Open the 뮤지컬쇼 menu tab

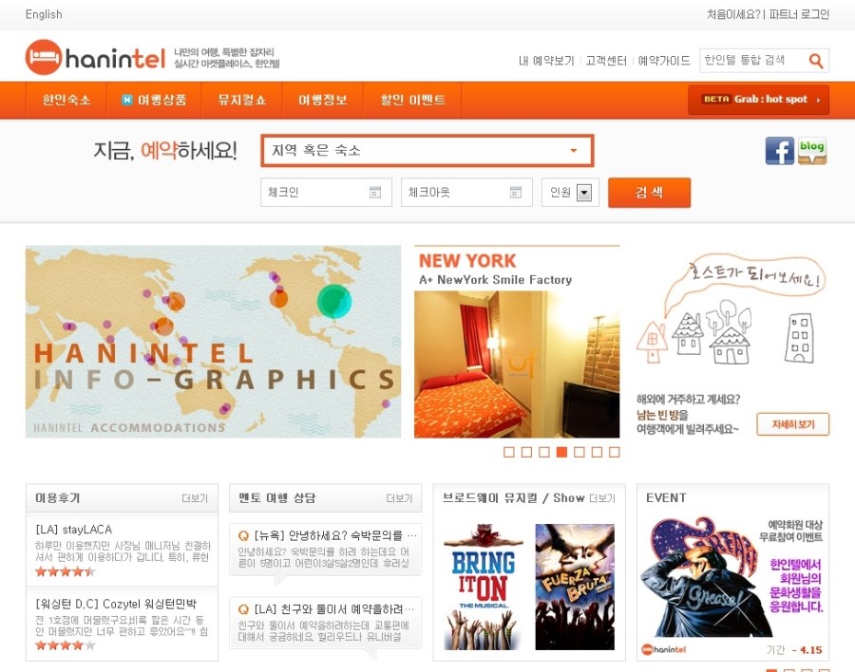pyautogui.click(x=242, y=100)
